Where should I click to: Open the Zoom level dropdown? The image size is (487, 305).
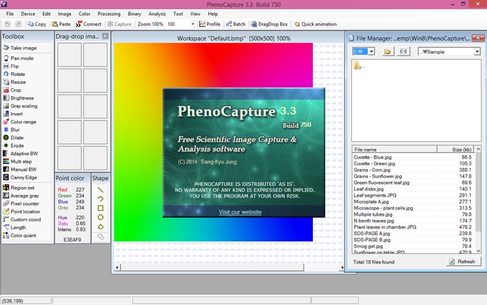[193, 24]
